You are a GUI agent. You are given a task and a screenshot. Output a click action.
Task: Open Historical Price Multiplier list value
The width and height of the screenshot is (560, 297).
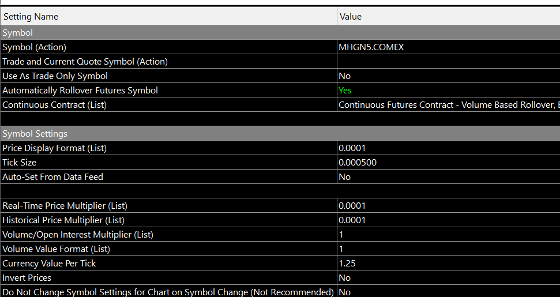click(x=352, y=220)
